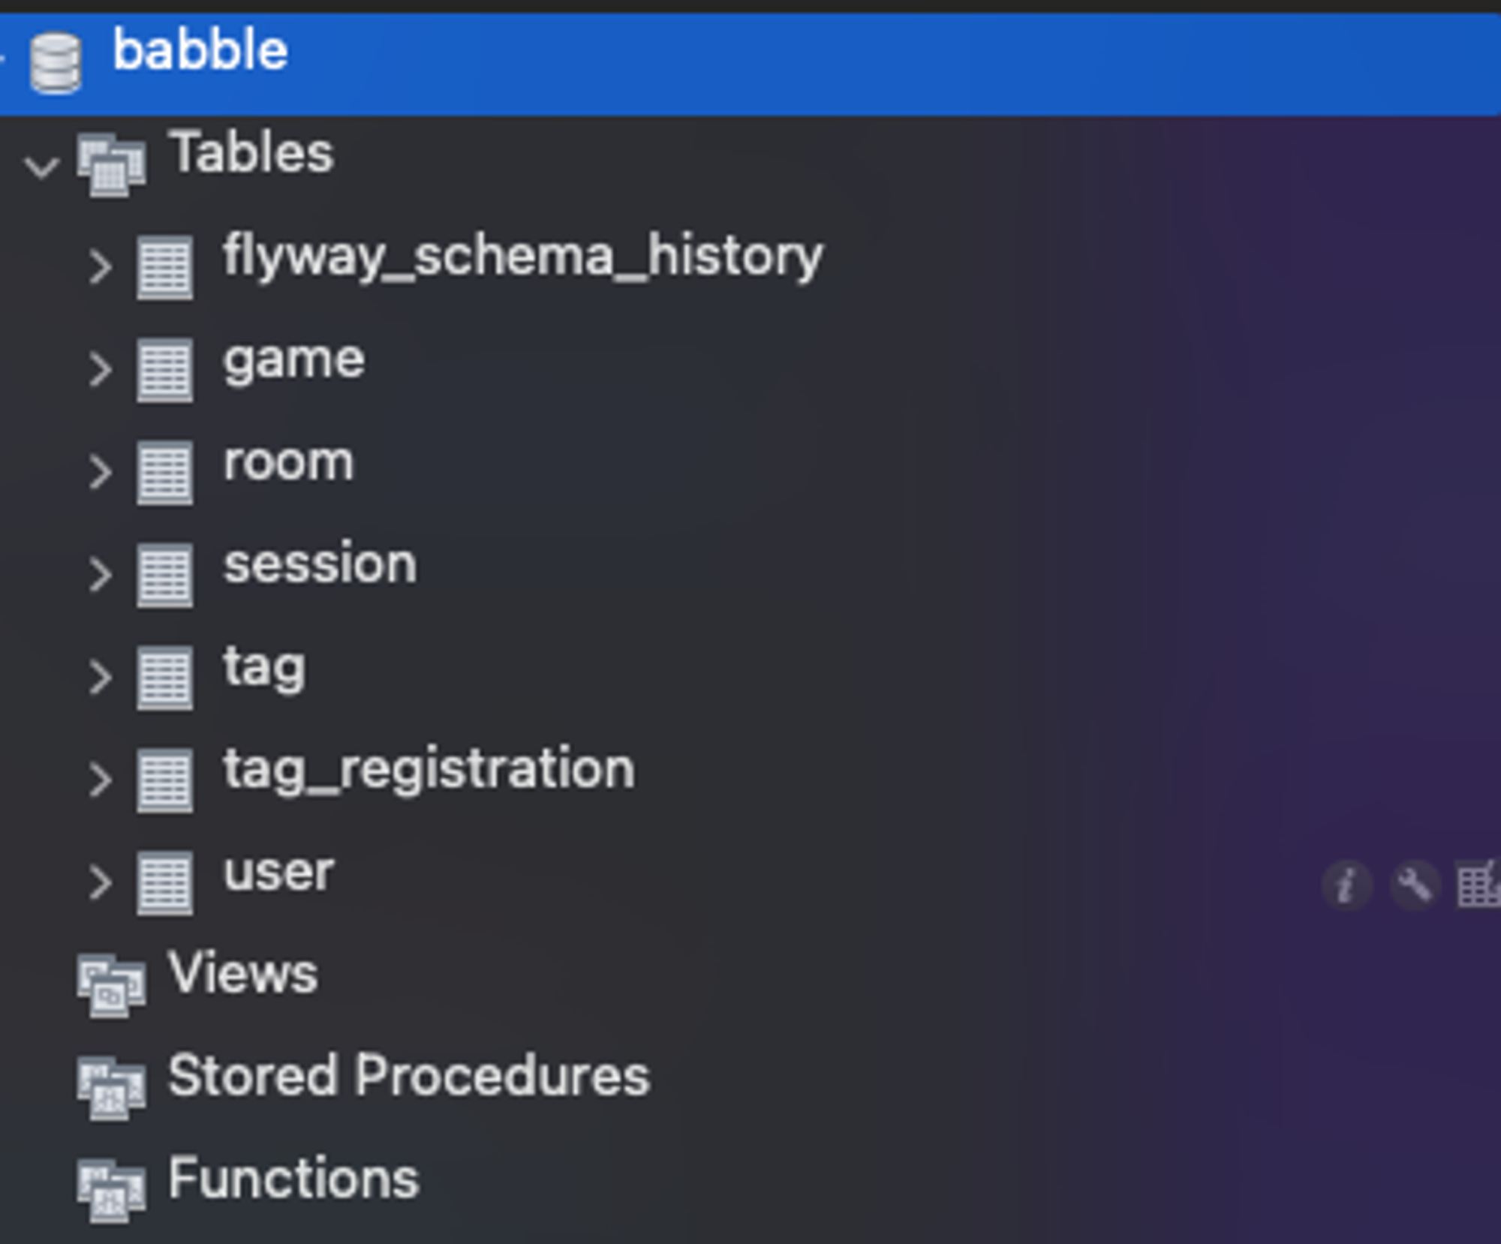Click the Stored Procedures folder icon
The image size is (1501, 1244).
(x=110, y=1088)
